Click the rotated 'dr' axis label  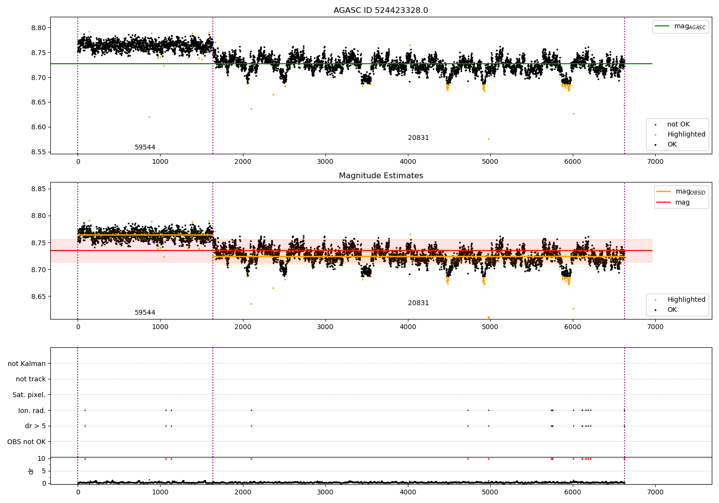coord(31,471)
